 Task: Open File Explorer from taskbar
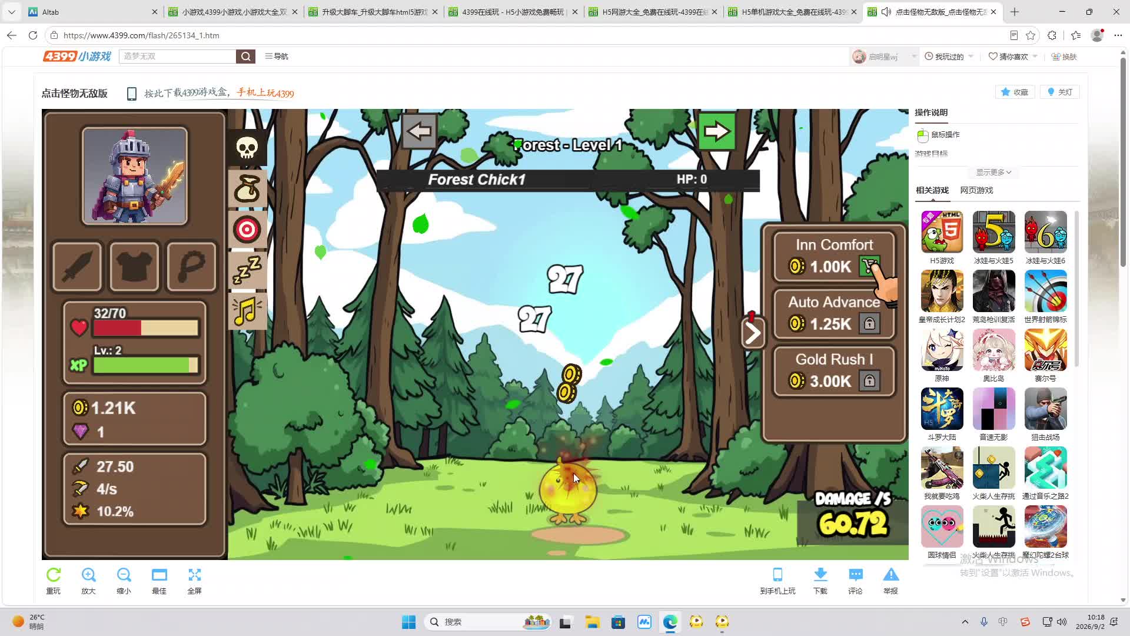tap(592, 622)
